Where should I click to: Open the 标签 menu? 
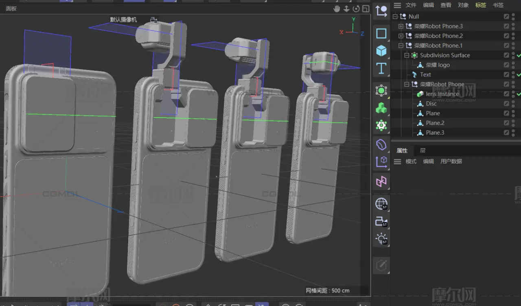(481, 5)
